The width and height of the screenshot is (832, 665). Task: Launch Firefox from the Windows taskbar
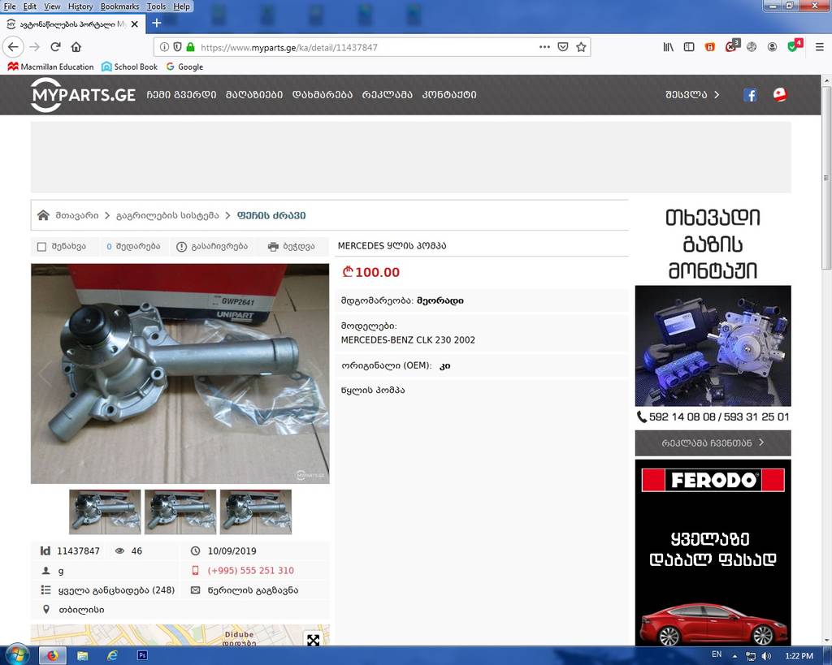click(x=53, y=655)
